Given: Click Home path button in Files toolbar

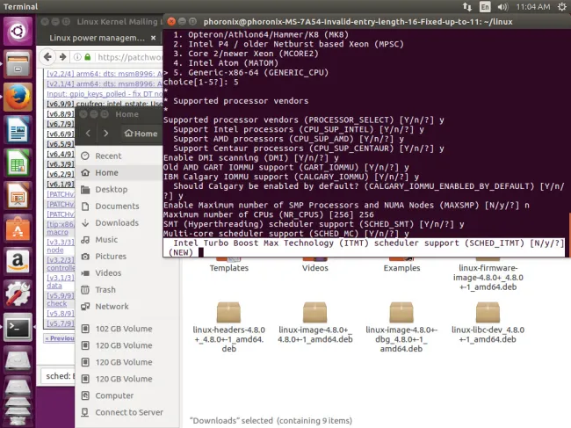Looking at the screenshot, I should [141, 134].
